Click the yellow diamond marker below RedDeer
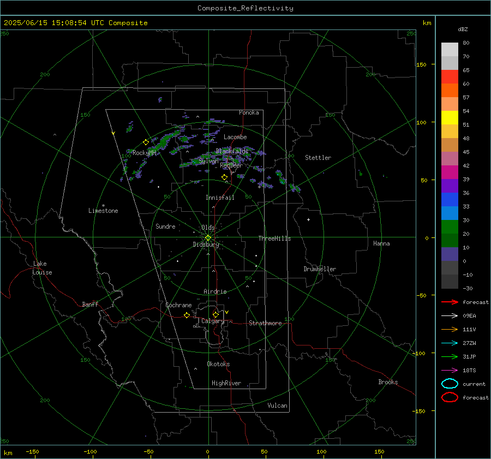Screen dimensions: 491x459 pos(225,177)
